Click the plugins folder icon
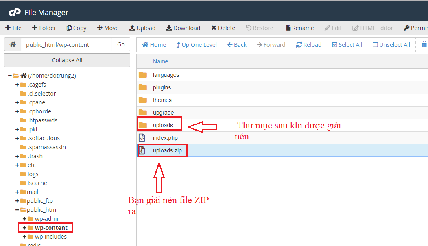The image size is (428, 246). coord(143,87)
